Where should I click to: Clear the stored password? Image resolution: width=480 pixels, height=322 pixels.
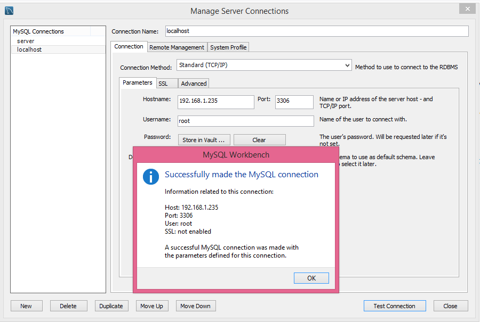[259, 139]
